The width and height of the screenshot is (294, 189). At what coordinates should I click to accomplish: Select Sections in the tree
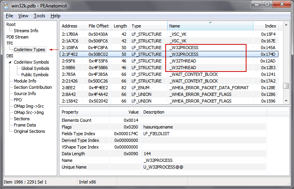click(x=22, y=119)
